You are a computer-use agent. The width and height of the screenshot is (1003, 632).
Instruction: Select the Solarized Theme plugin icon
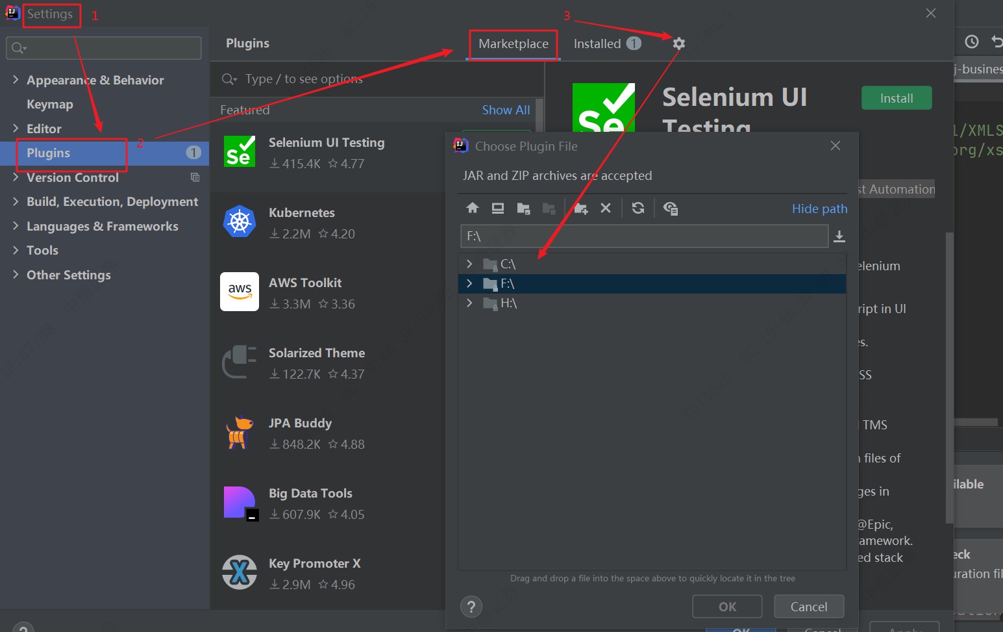point(240,362)
